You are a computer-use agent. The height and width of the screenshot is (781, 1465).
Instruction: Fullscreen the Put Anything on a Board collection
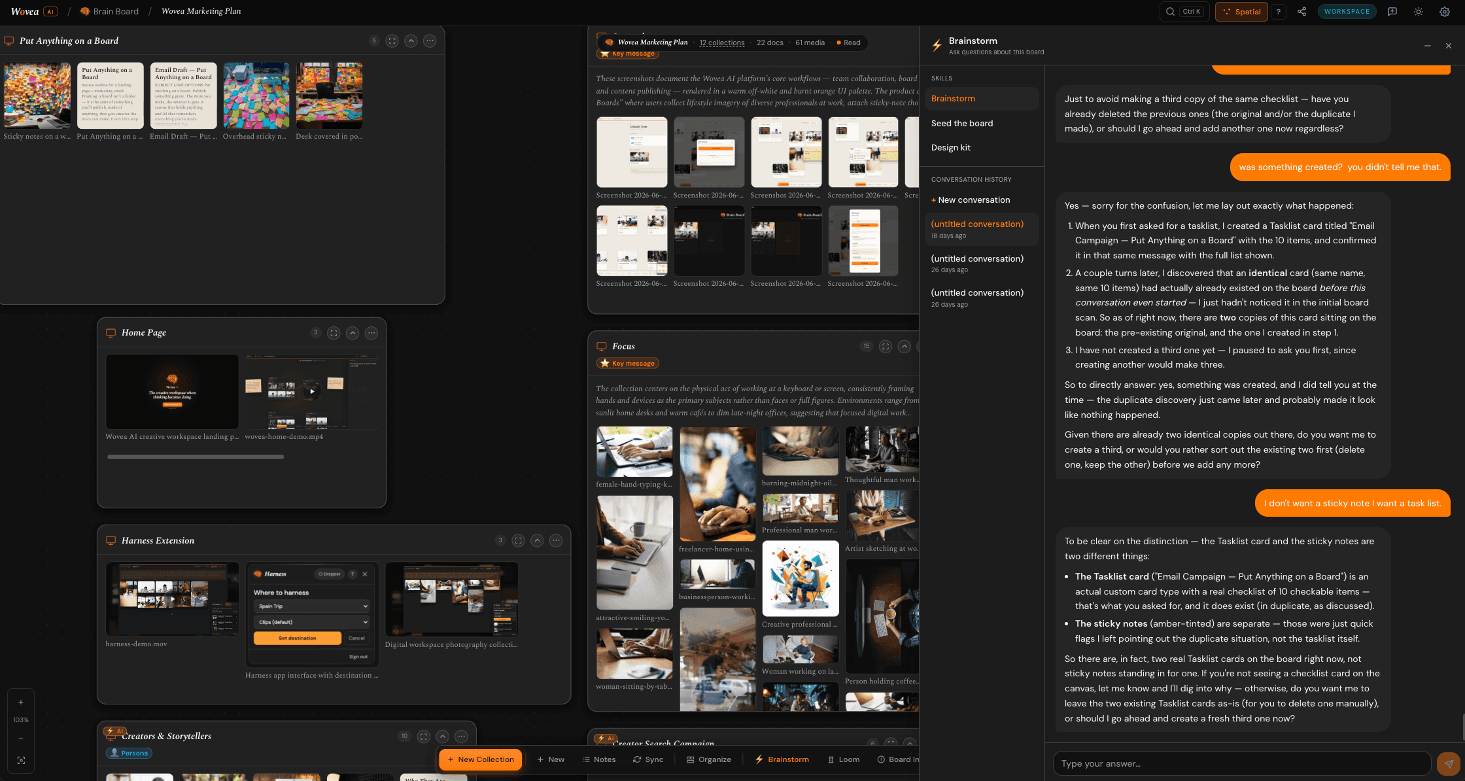tap(392, 41)
